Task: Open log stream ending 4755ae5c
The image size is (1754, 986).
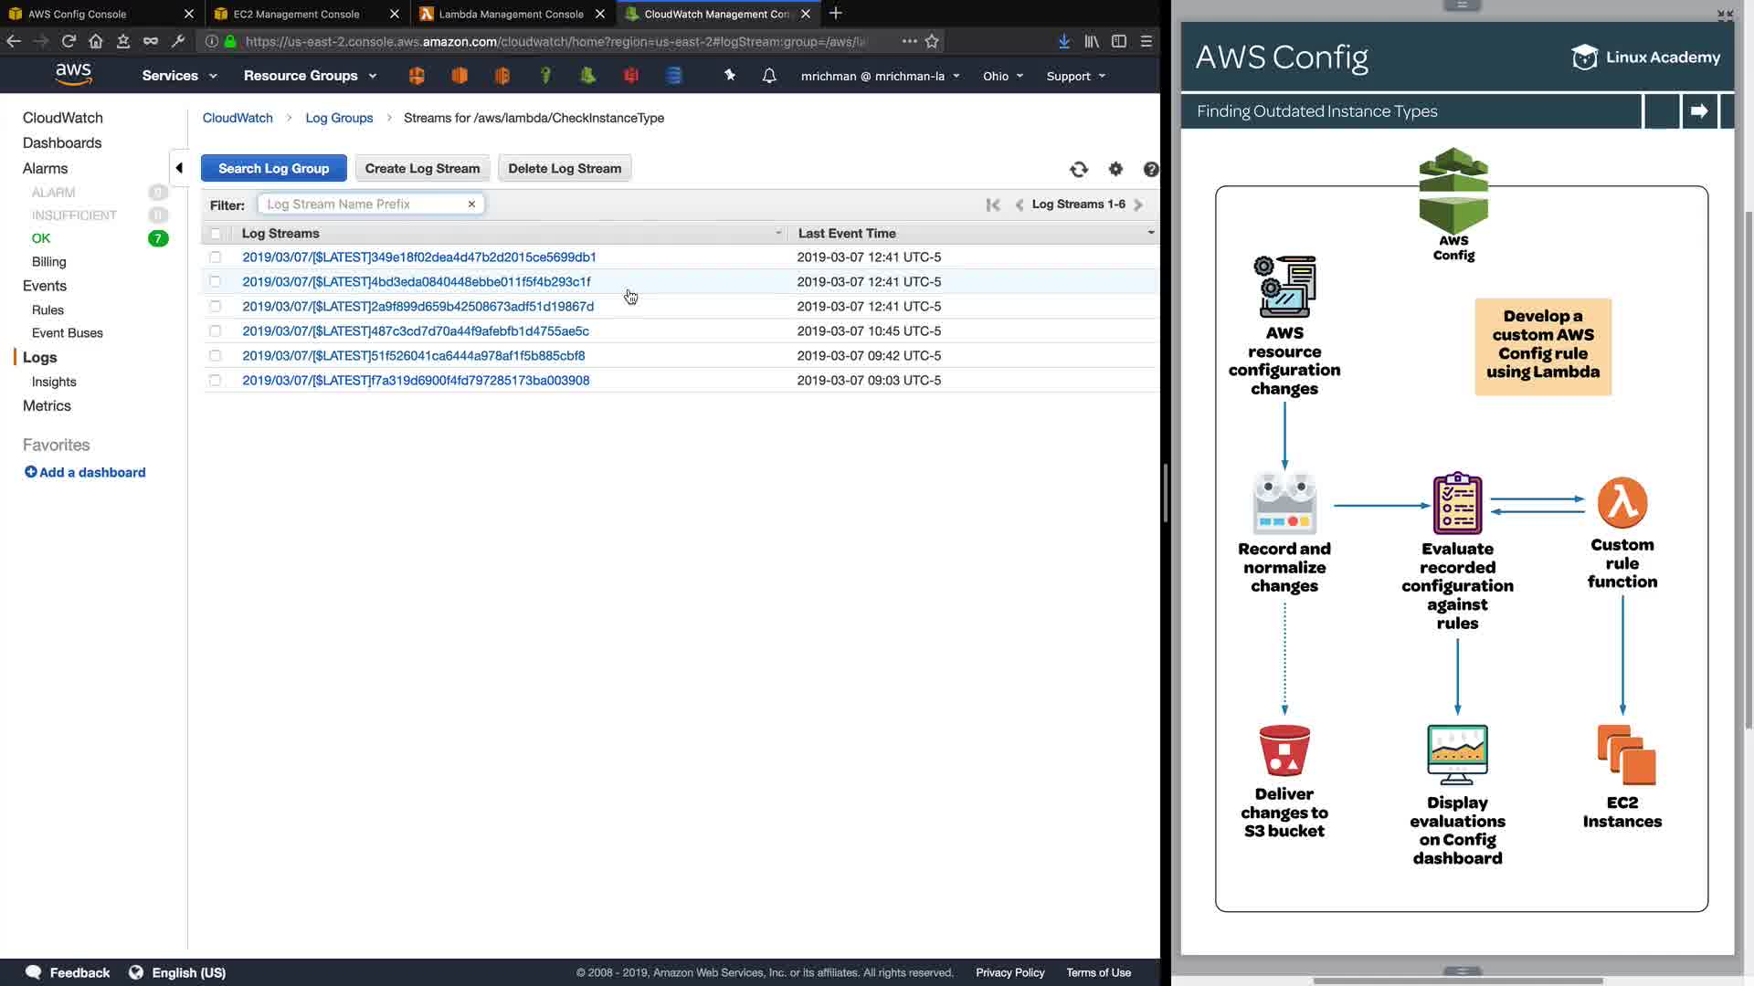Action: coord(416,331)
